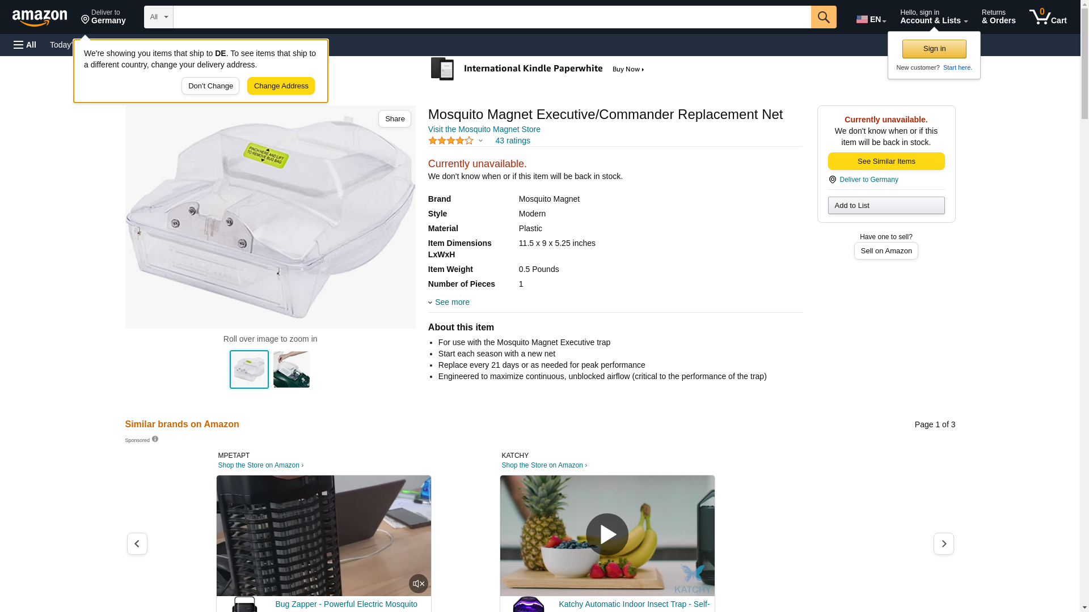Open the All hamburger menu
The image size is (1089, 612).
click(25, 45)
